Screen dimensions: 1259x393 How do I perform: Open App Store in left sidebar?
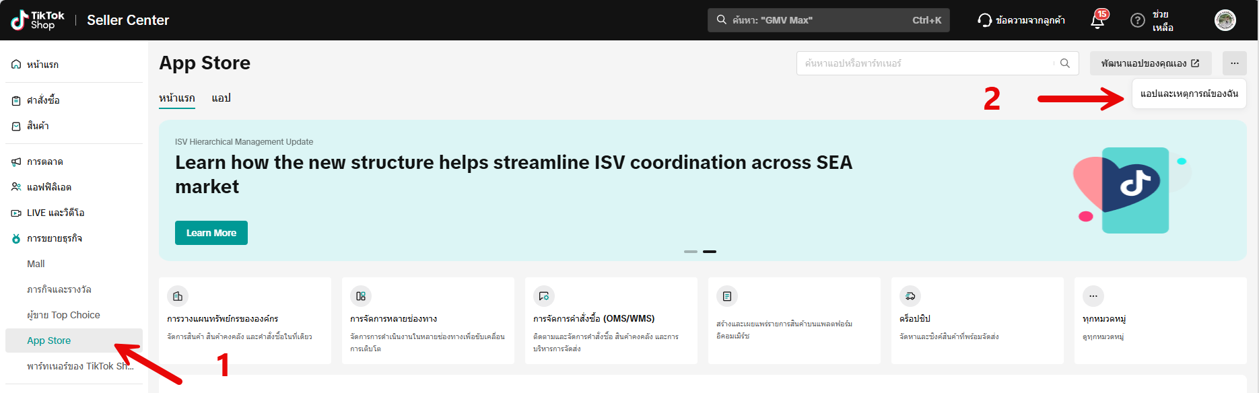tap(49, 341)
